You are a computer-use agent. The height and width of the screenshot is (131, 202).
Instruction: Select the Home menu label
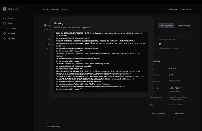tap(10, 18)
